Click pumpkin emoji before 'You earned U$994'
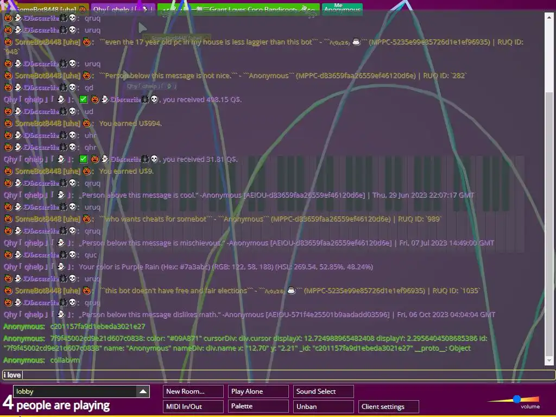The width and height of the screenshot is (556, 417). tap(86, 123)
